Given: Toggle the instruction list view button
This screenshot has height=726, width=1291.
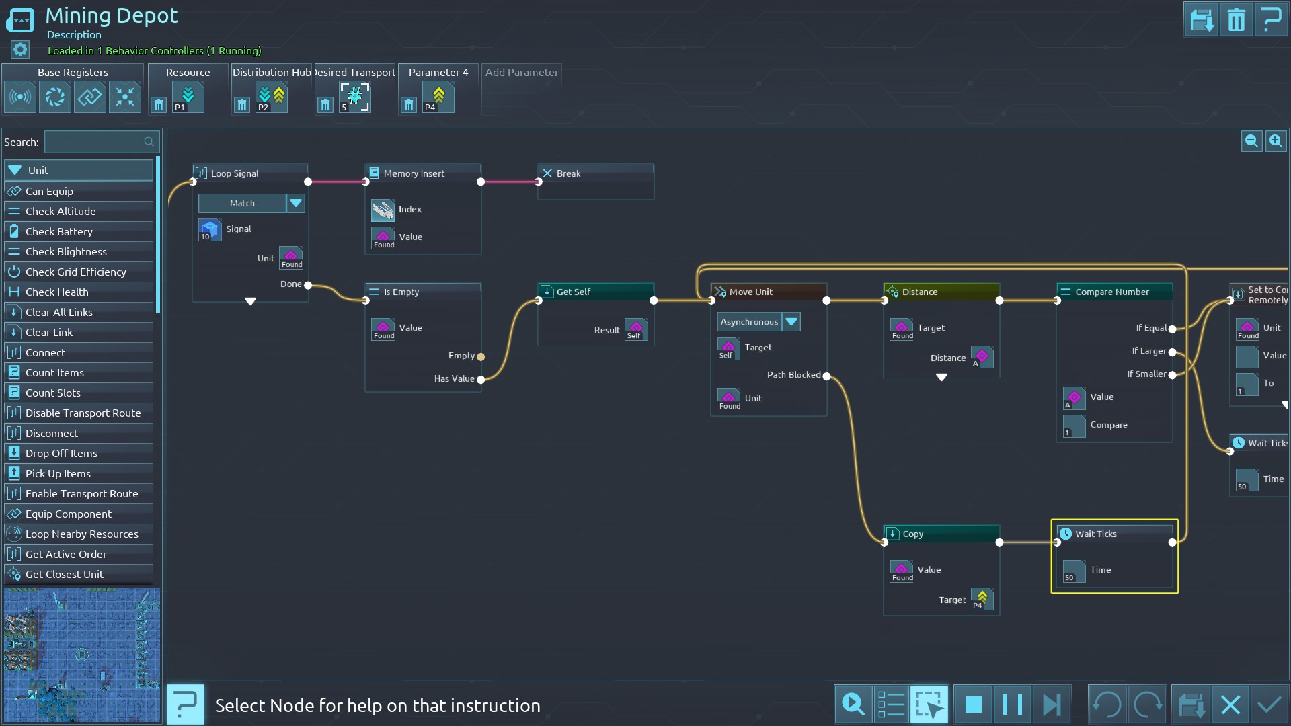Looking at the screenshot, I should (x=891, y=704).
